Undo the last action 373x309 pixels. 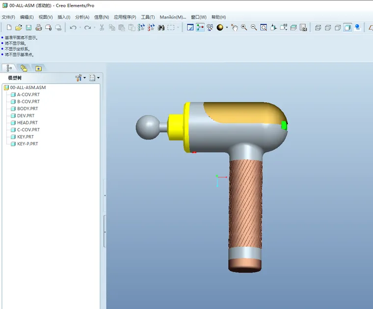(73, 28)
